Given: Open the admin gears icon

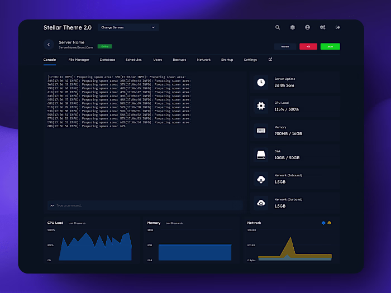Looking at the screenshot, I should point(323,27).
